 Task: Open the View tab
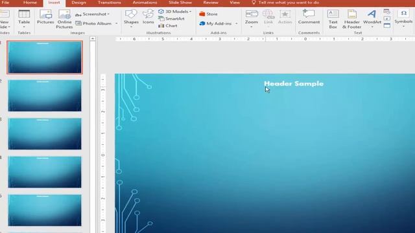pyautogui.click(x=235, y=3)
